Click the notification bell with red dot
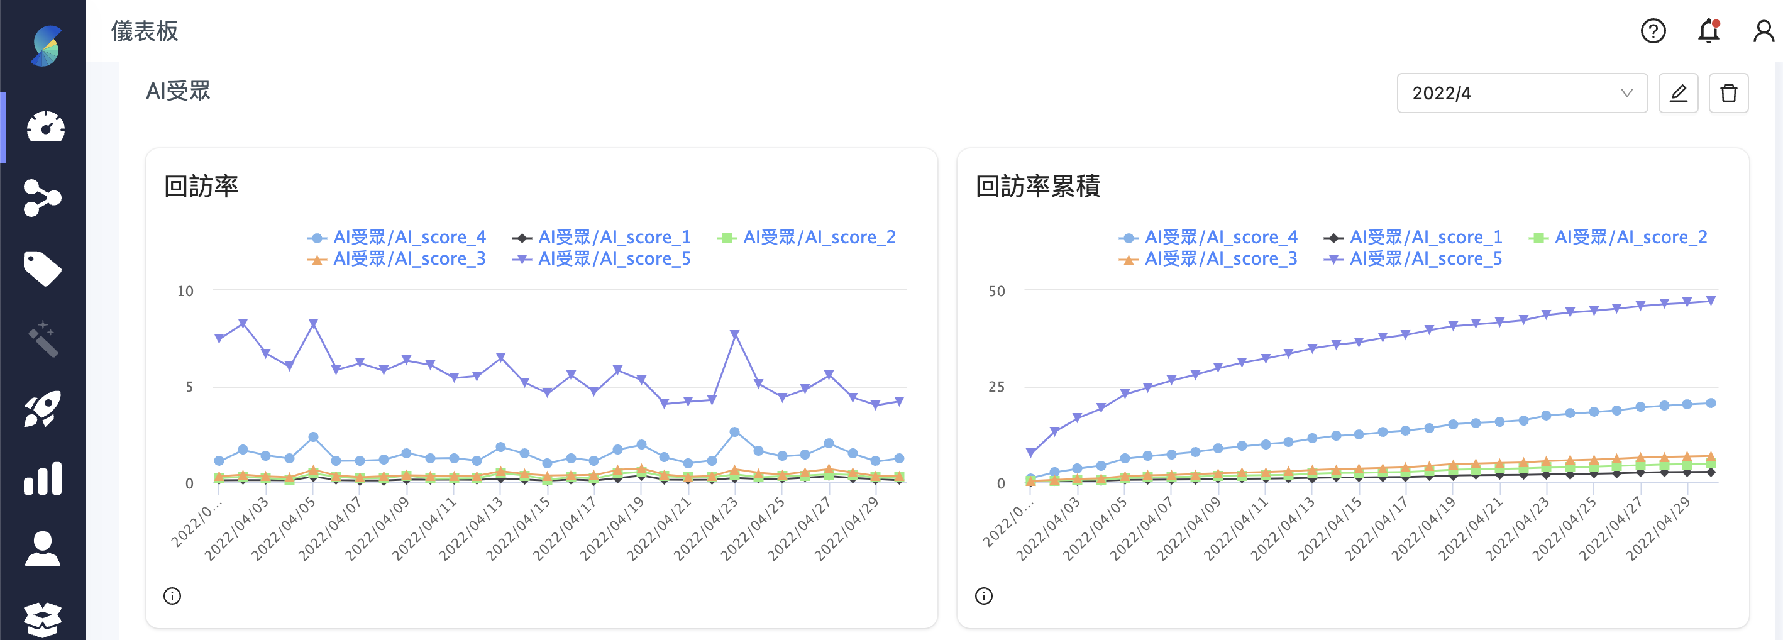1783x640 pixels. coord(1708,31)
